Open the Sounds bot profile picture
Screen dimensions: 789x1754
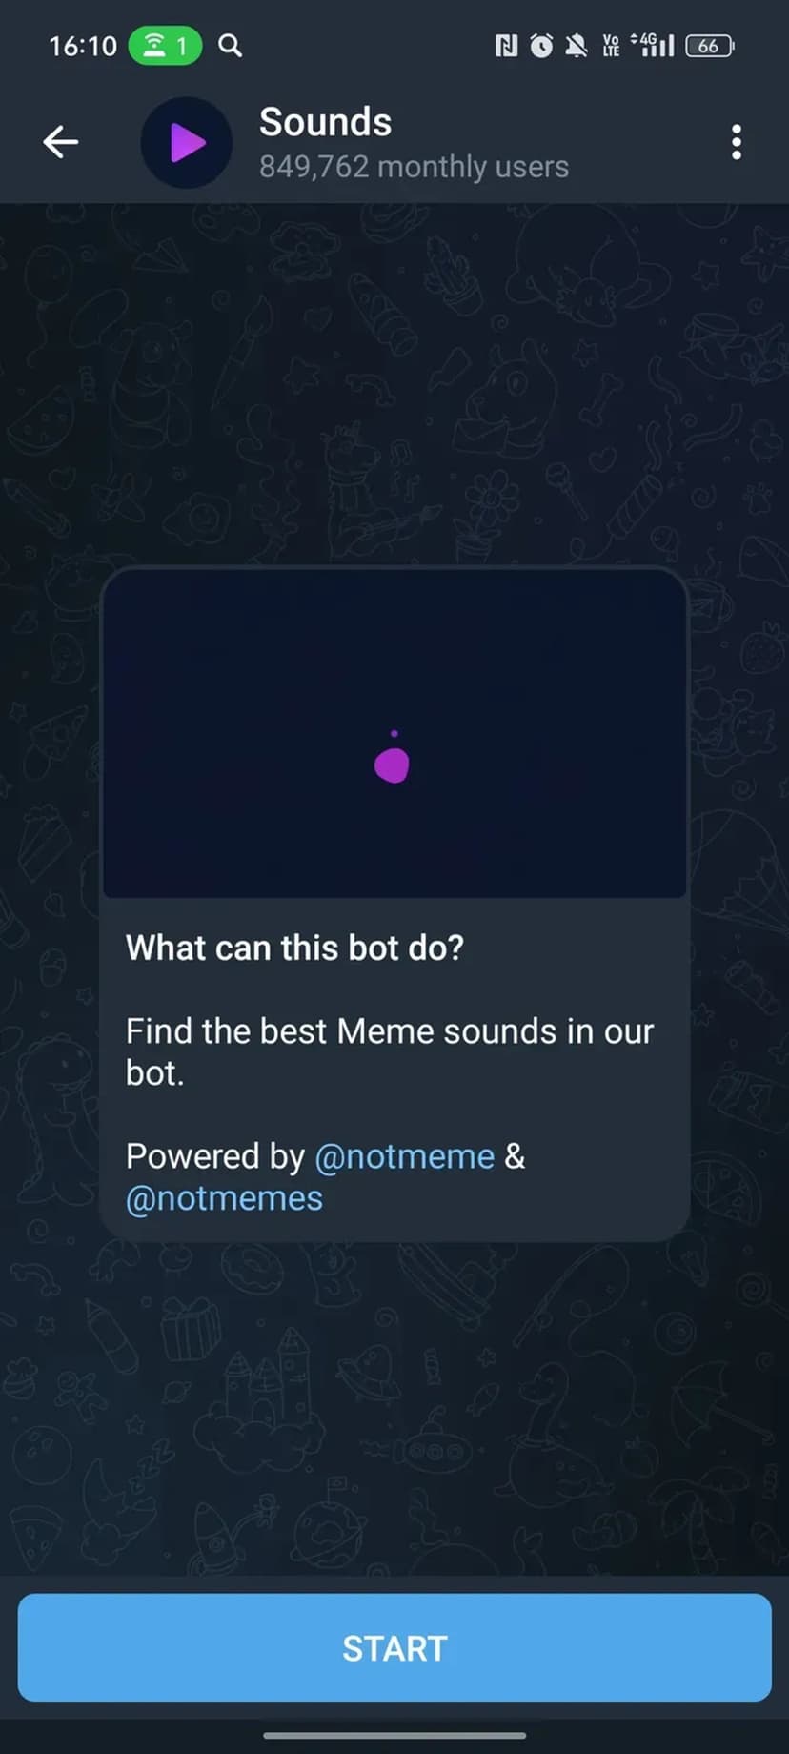pyautogui.click(x=187, y=143)
